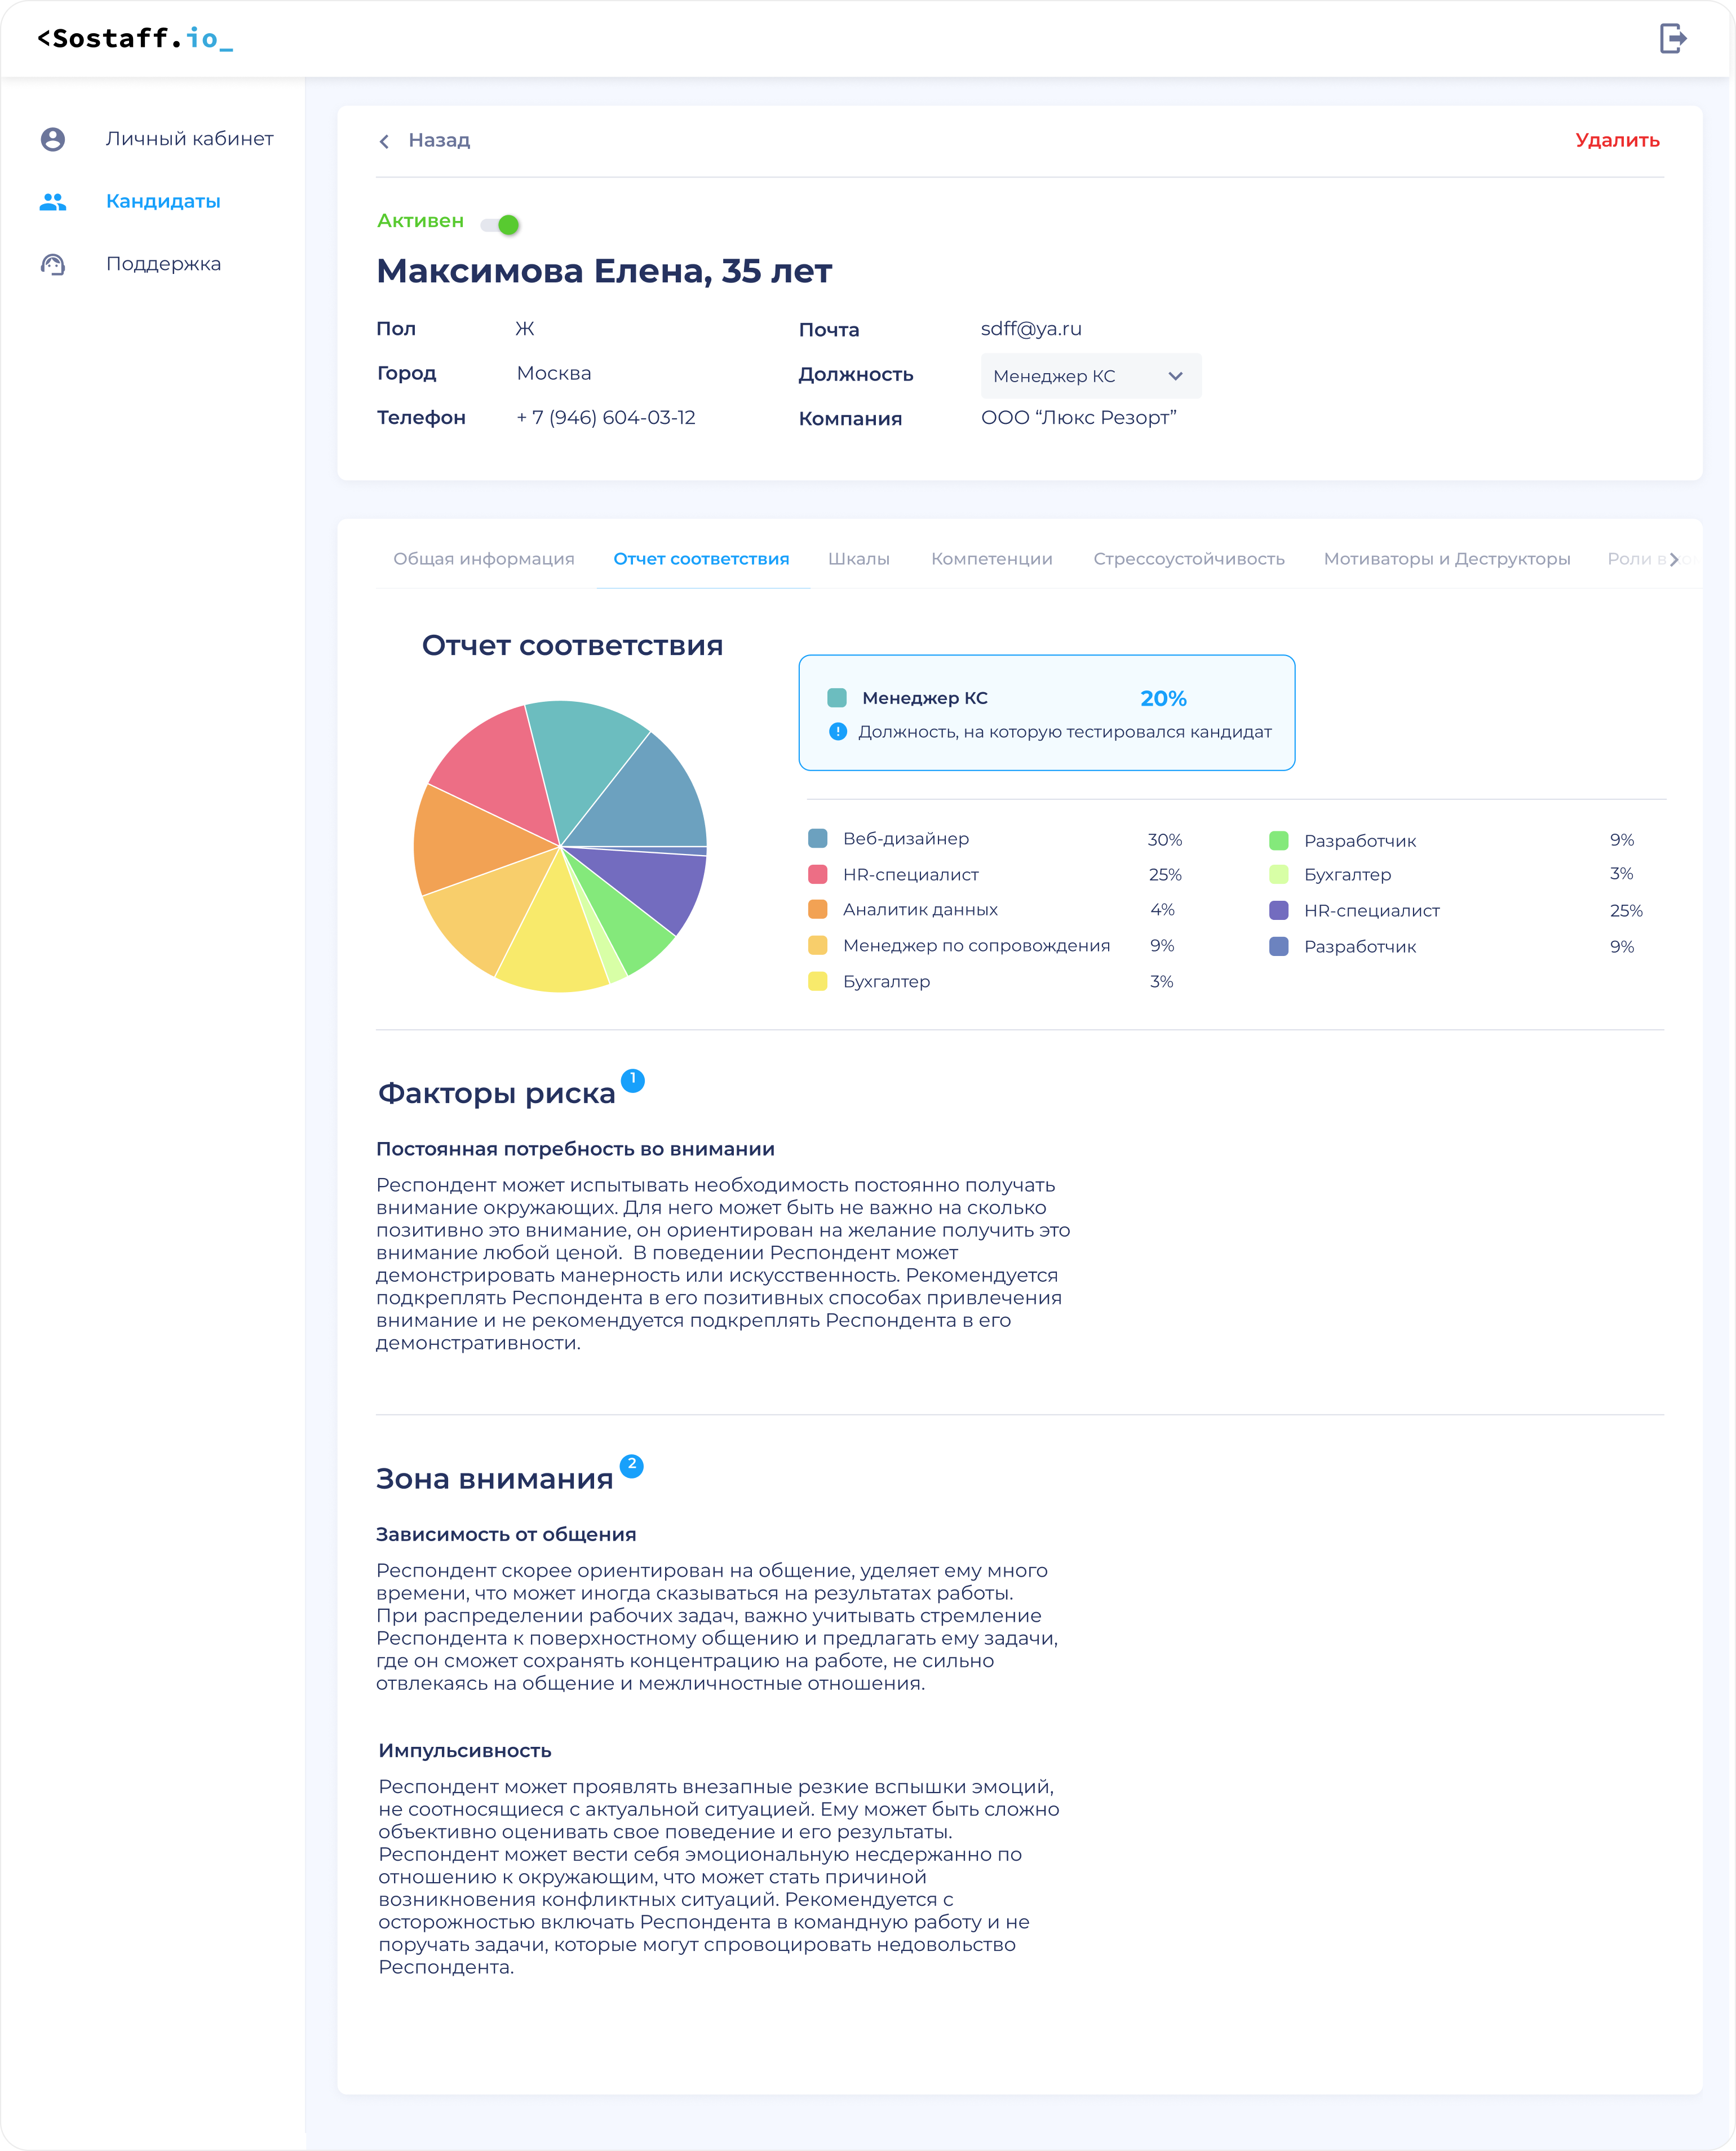Click badge 1 next to Факторы риска
The image size is (1736, 2151).
tap(633, 1080)
